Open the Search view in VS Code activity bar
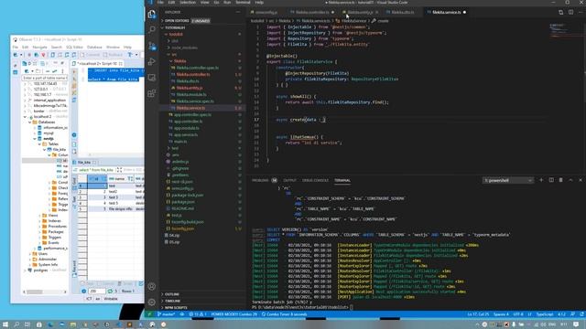Screen dimensions: 586x329 tap(152, 29)
